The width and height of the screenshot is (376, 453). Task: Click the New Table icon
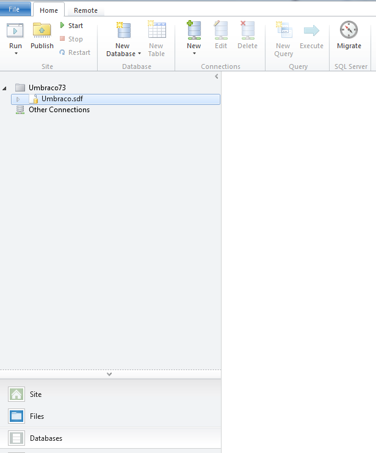[x=157, y=29]
